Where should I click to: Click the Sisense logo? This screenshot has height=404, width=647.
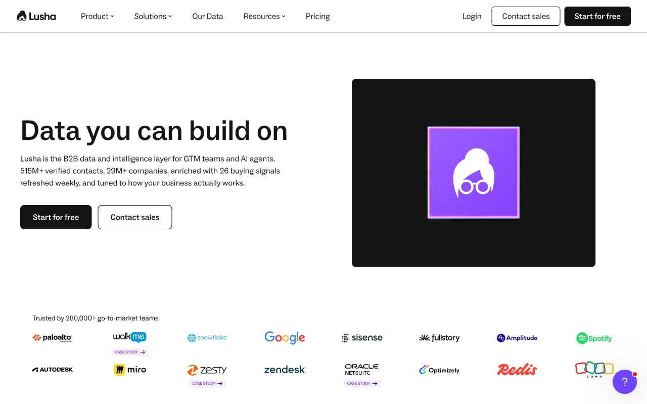pos(362,338)
